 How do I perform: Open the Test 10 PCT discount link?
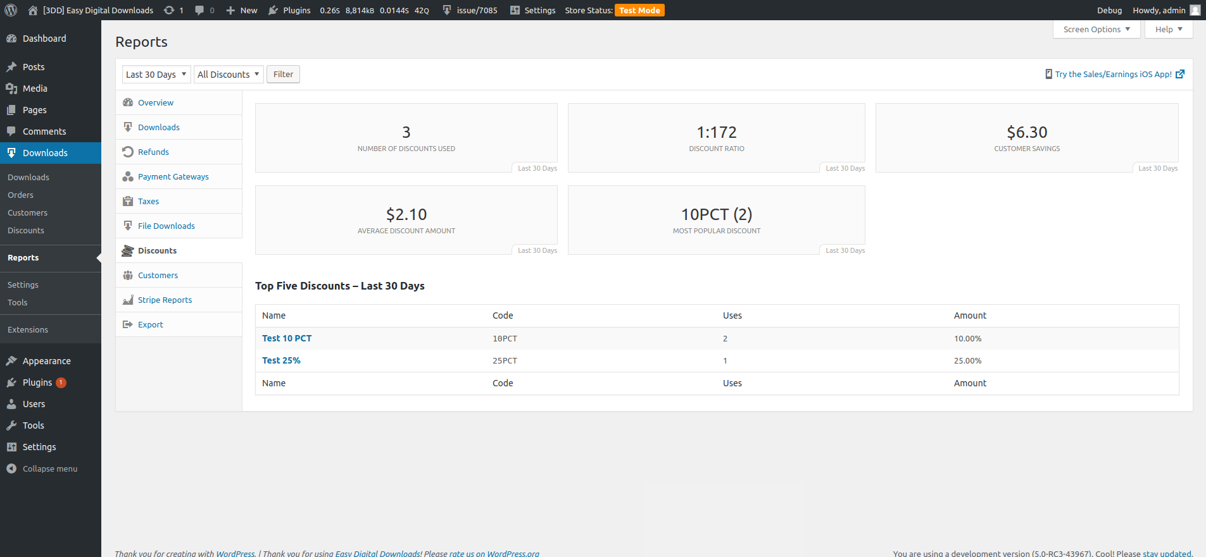287,338
